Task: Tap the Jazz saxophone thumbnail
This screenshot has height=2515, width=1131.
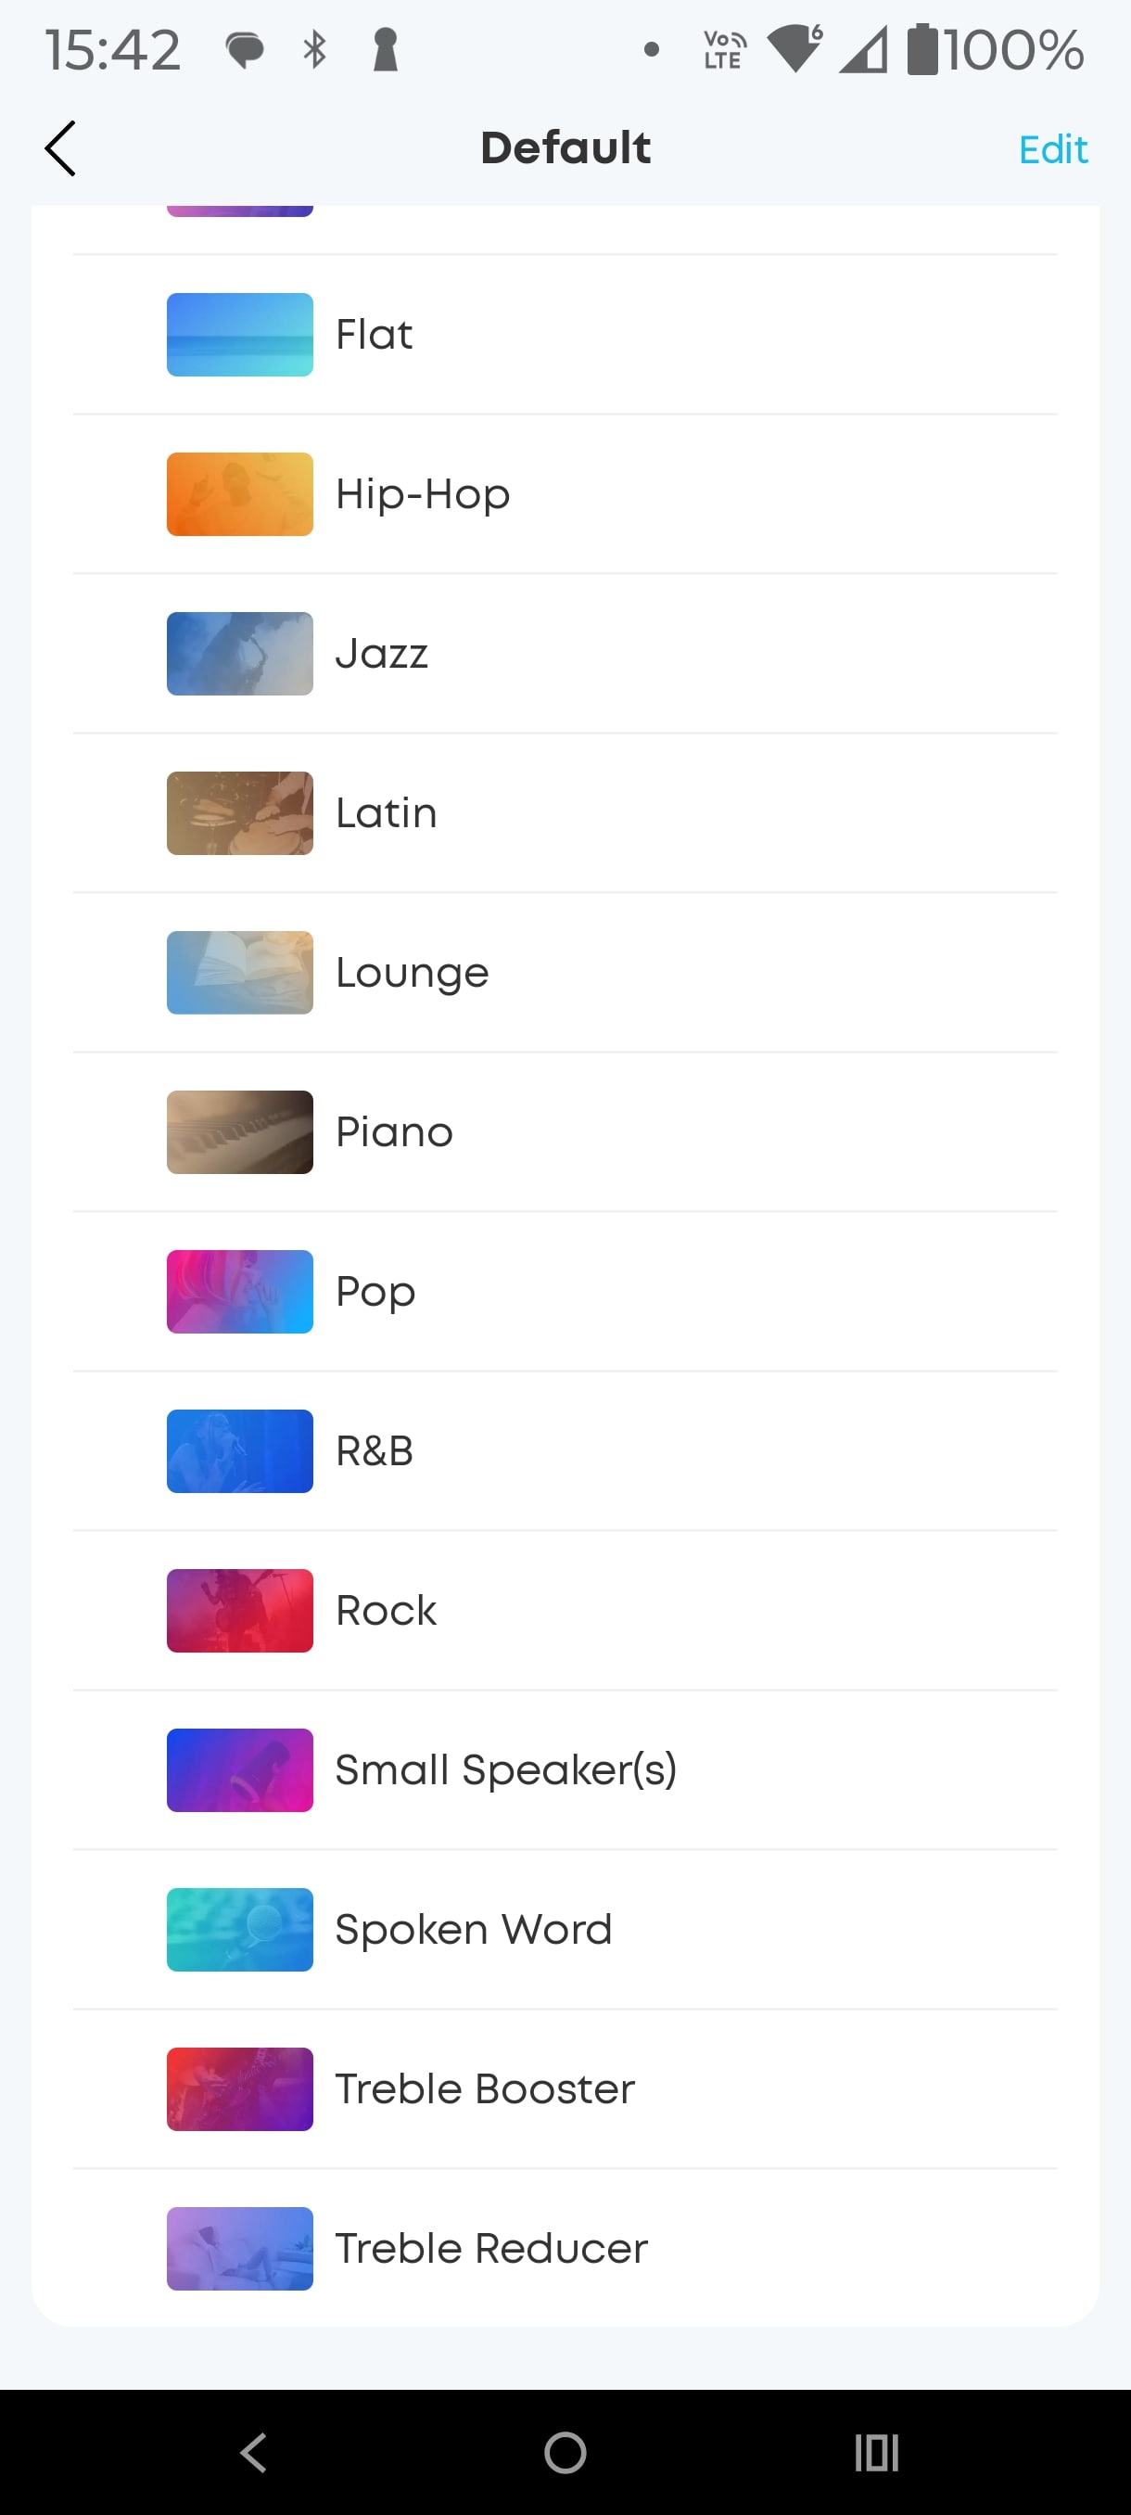Action: [x=239, y=653]
